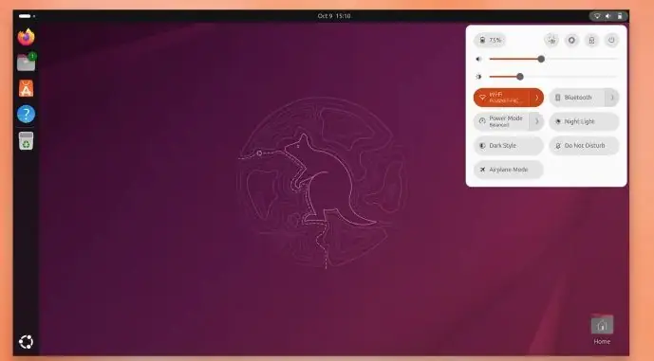Viewport: 654px width, 361px height.
Task: Expand the Bluetooth devices submenu
Action: point(612,98)
